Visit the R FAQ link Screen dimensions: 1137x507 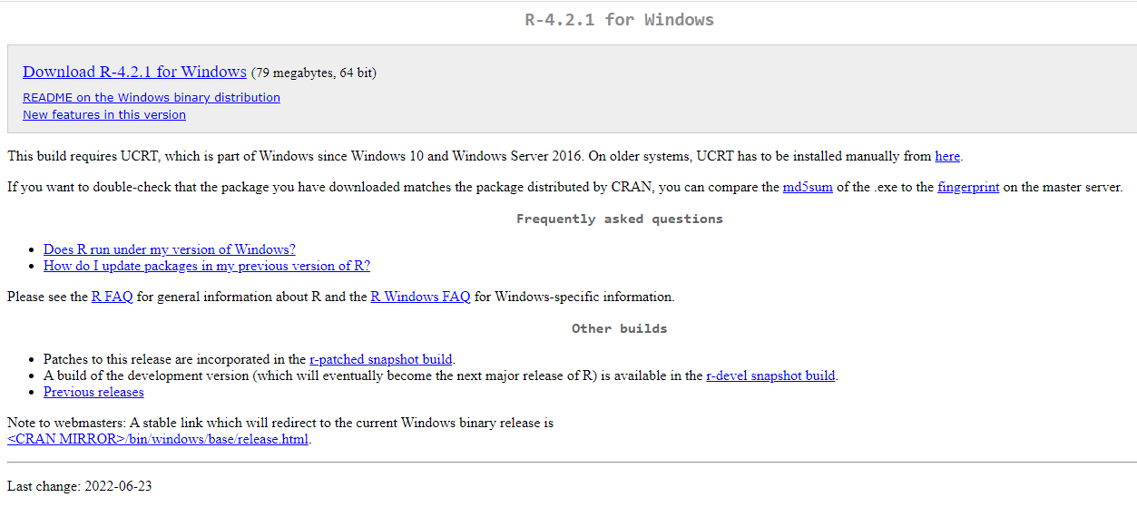coord(113,297)
